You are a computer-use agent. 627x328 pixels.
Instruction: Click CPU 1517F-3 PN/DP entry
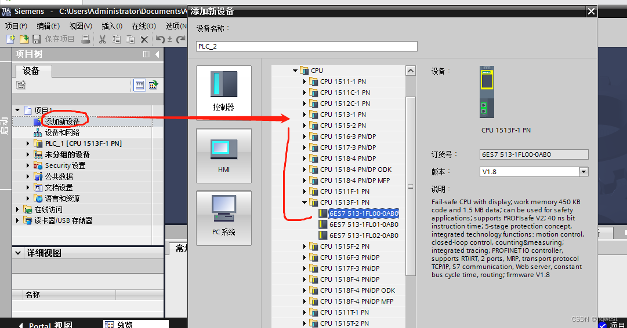click(x=350, y=268)
